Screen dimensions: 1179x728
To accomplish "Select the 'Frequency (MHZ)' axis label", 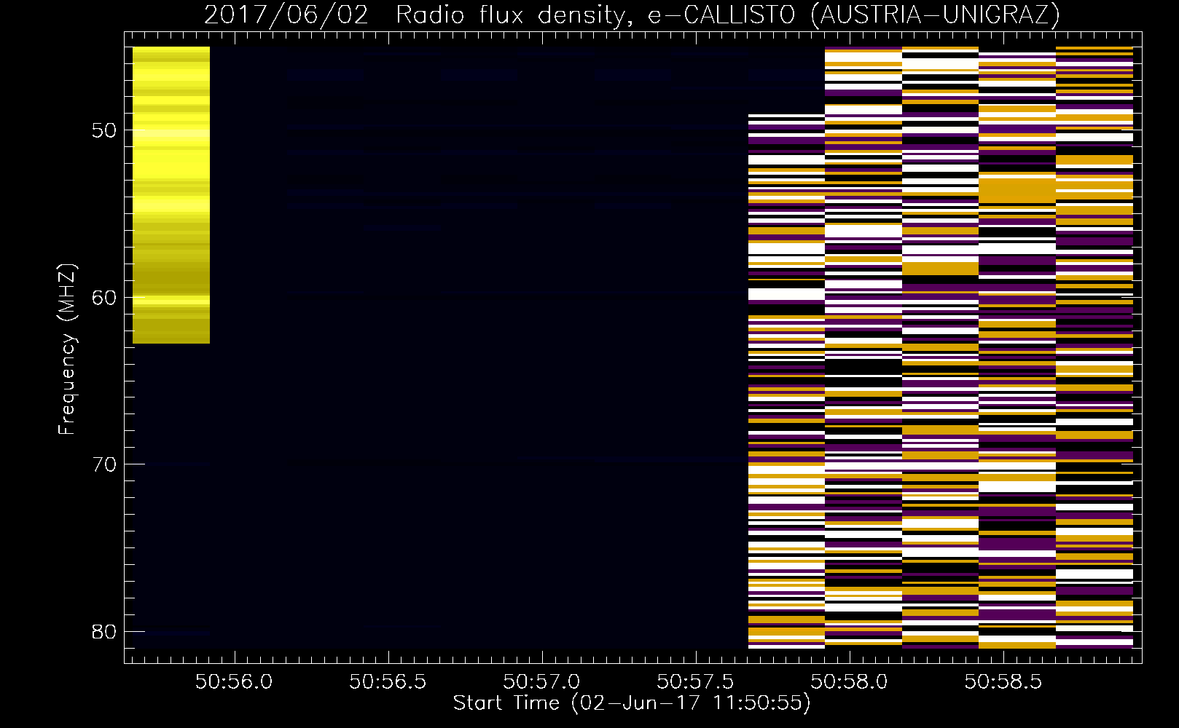I will [x=67, y=349].
